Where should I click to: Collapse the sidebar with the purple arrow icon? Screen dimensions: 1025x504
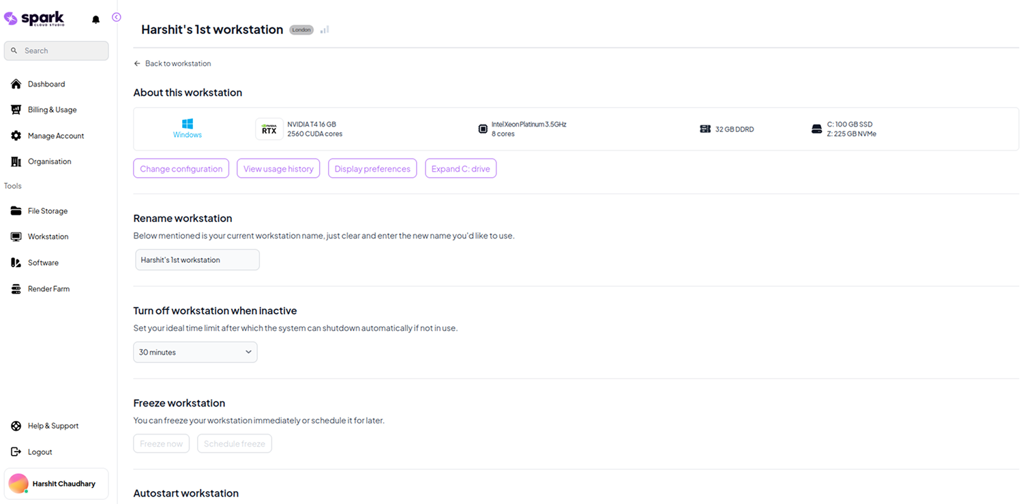pyautogui.click(x=117, y=17)
